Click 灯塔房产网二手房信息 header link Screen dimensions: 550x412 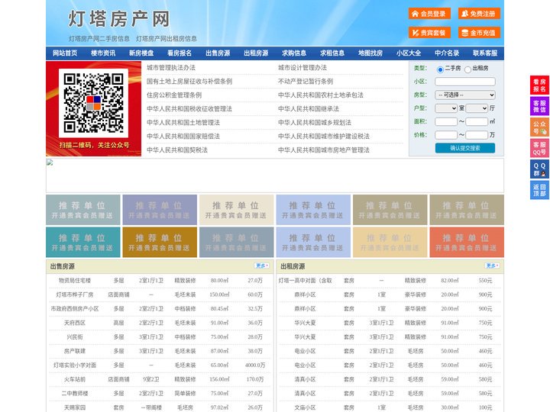(99, 39)
